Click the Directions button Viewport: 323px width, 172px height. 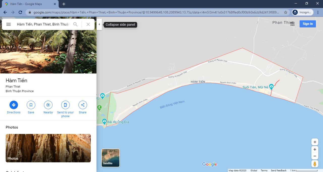pos(14,107)
